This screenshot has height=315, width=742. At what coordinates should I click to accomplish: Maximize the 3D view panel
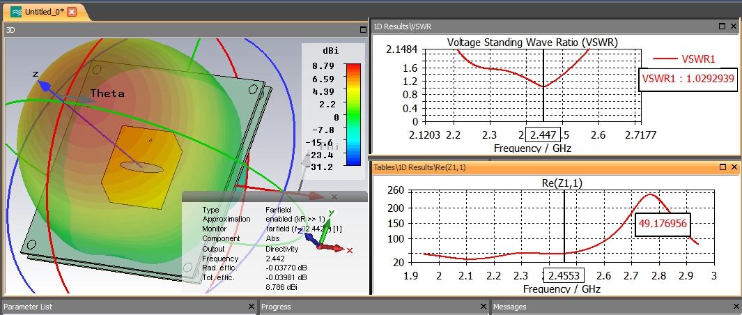[x=362, y=29]
